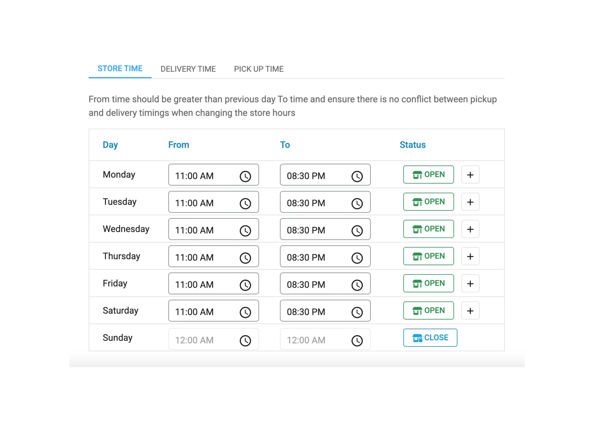Image resolution: width=594 pixels, height=425 pixels.
Task: Toggle Sunday CLOSE status button
Action: coord(430,338)
